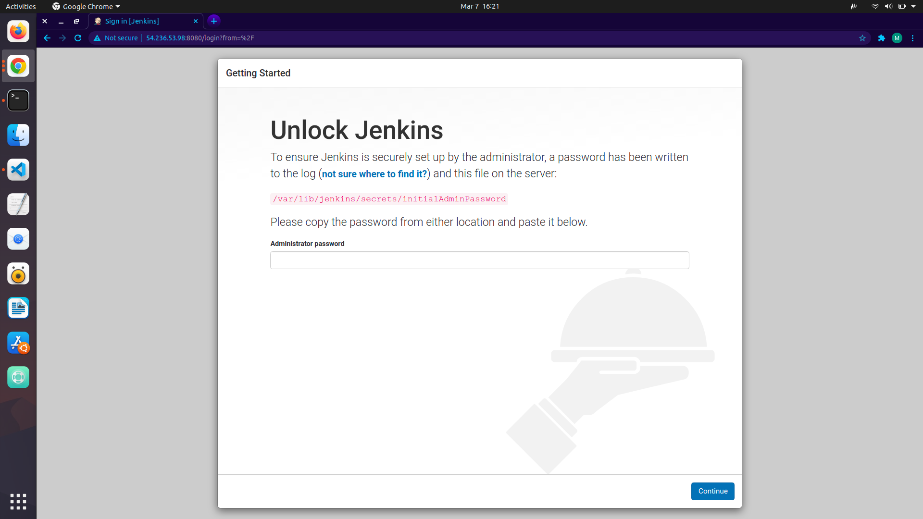Launch the Terminal from the dock
The height and width of the screenshot is (519, 923).
tap(18, 100)
